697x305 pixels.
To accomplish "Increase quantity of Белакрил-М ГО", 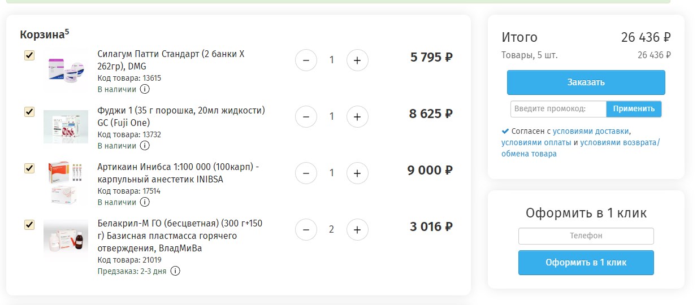I will coord(357,229).
